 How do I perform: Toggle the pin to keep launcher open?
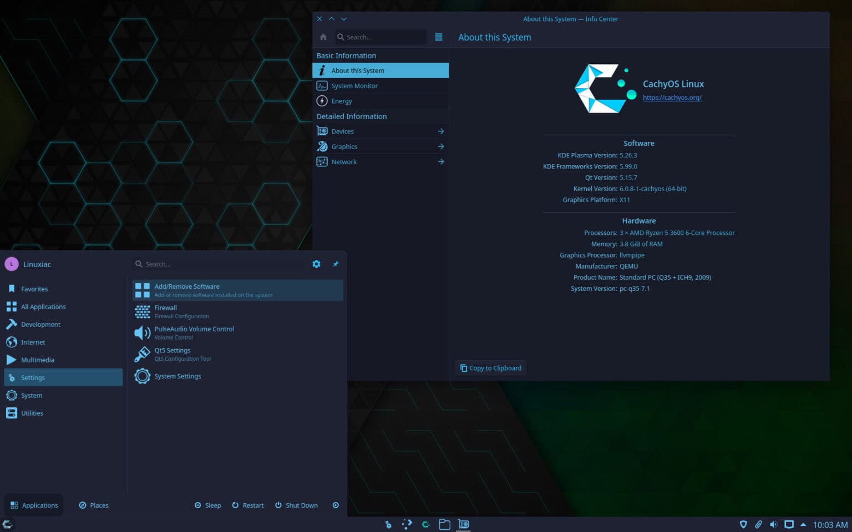tap(335, 264)
